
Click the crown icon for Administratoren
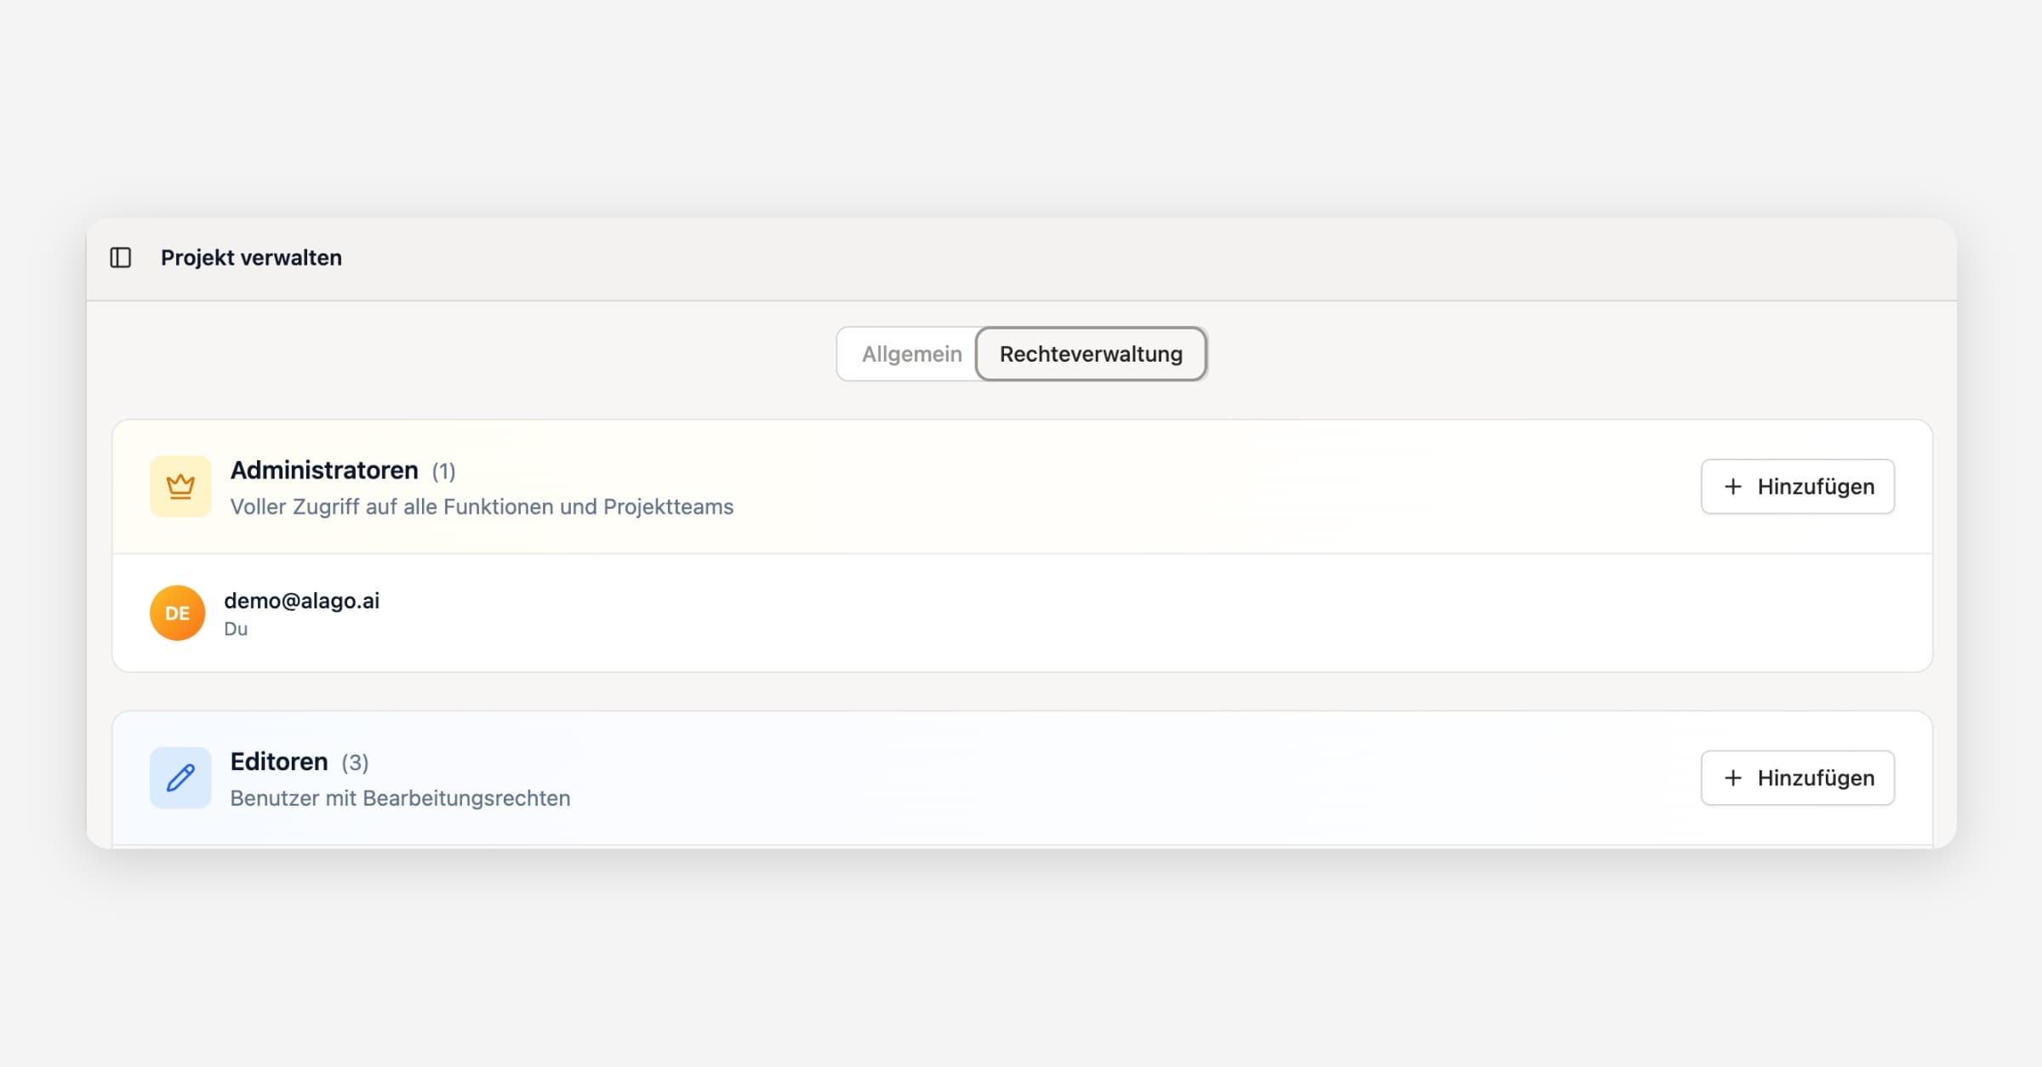(180, 487)
